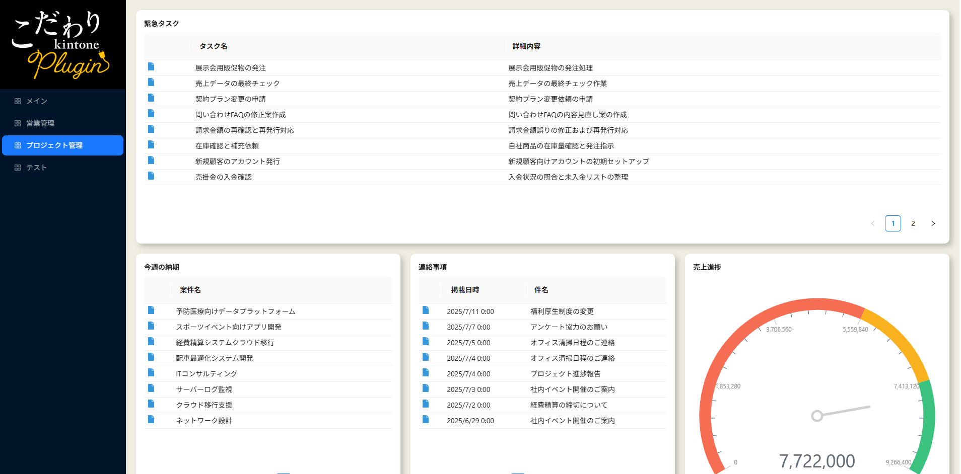Select page 1 in pagination
This screenshot has width=961, height=474.
[893, 223]
